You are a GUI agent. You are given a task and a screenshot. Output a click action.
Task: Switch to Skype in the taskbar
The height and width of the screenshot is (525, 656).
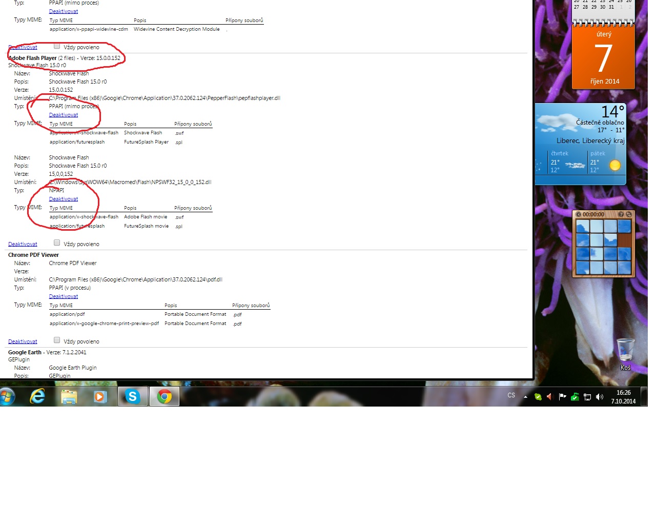pos(133,396)
